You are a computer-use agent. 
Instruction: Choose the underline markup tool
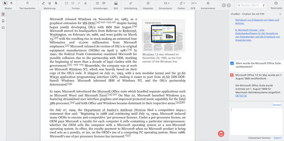click(x=50, y=3)
